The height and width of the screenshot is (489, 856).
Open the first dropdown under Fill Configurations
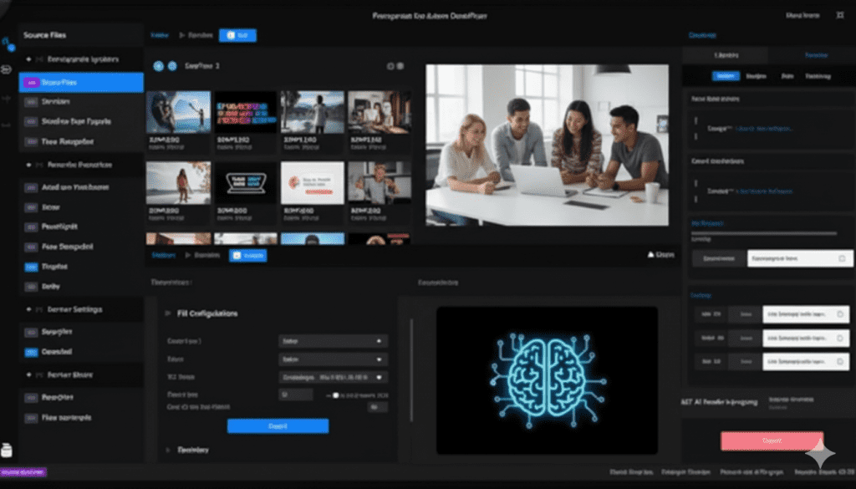point(333,341)
